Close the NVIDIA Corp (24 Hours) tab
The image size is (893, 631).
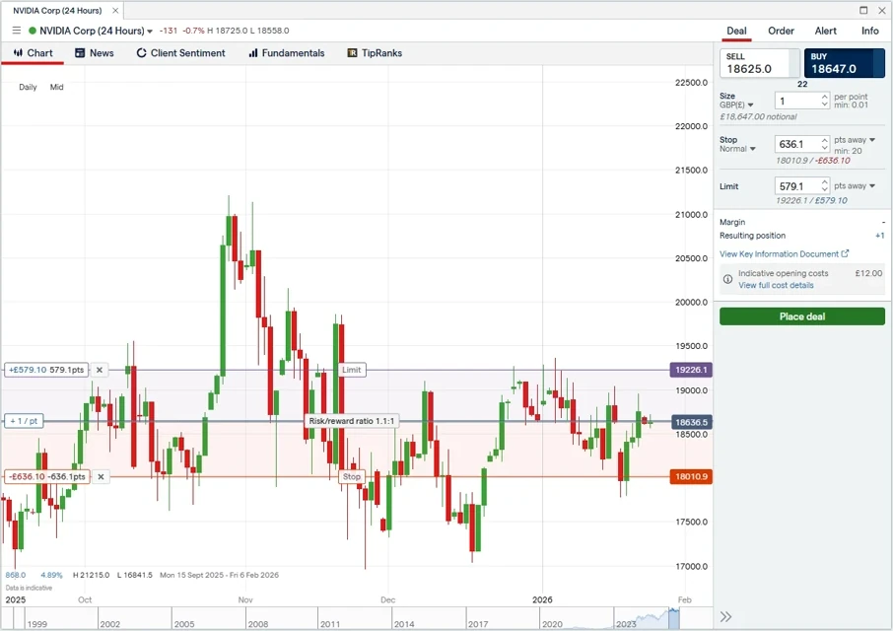coord(115,10)
